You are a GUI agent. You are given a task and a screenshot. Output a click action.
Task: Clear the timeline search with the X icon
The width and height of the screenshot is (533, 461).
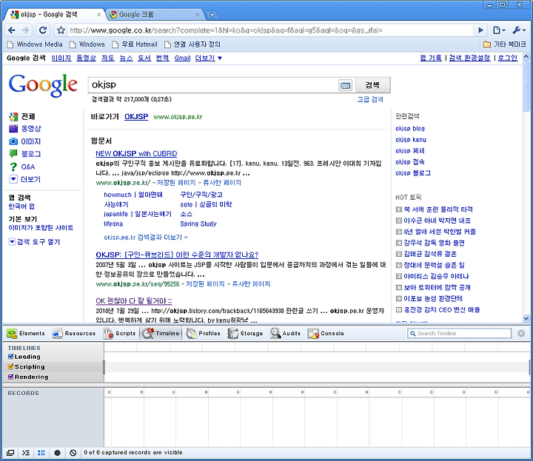521,333
